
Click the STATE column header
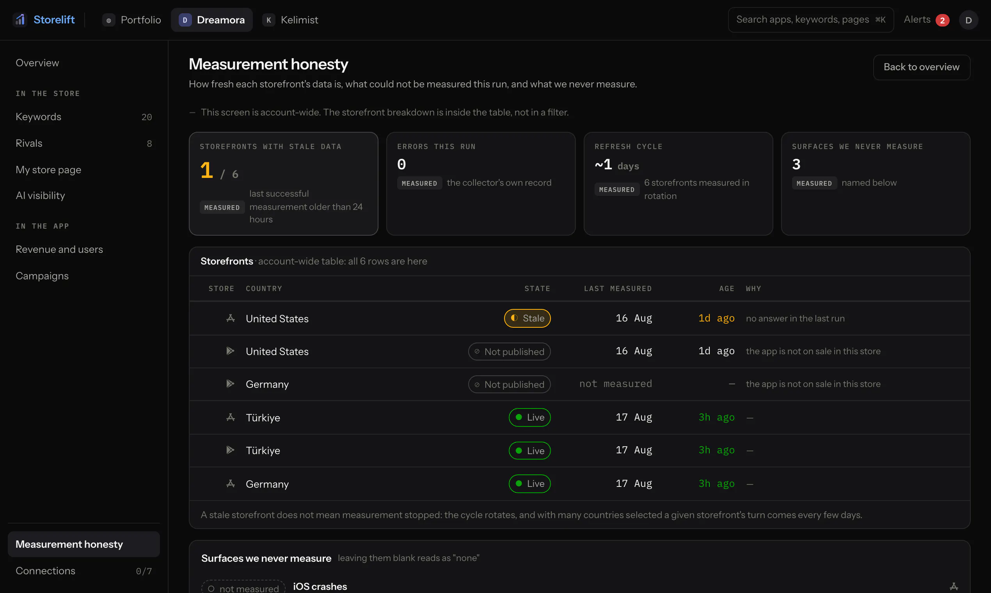click(x=538, y=289)
